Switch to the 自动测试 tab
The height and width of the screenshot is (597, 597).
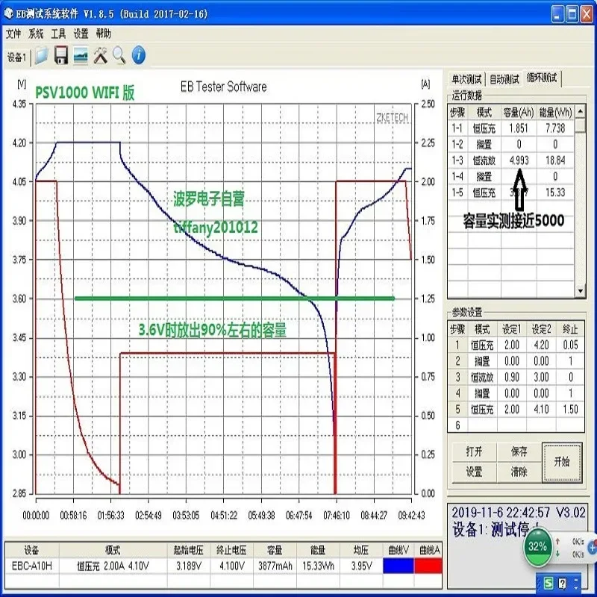pyautogui.click(x=504, y=79)
